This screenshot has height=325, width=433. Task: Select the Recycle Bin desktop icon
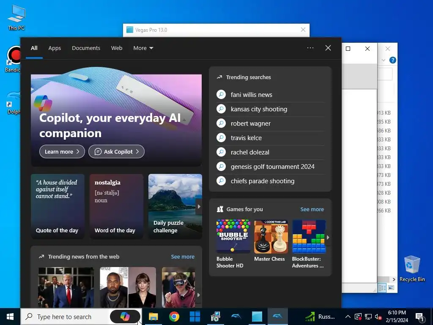pyautogui.click(x=412, y=269)
